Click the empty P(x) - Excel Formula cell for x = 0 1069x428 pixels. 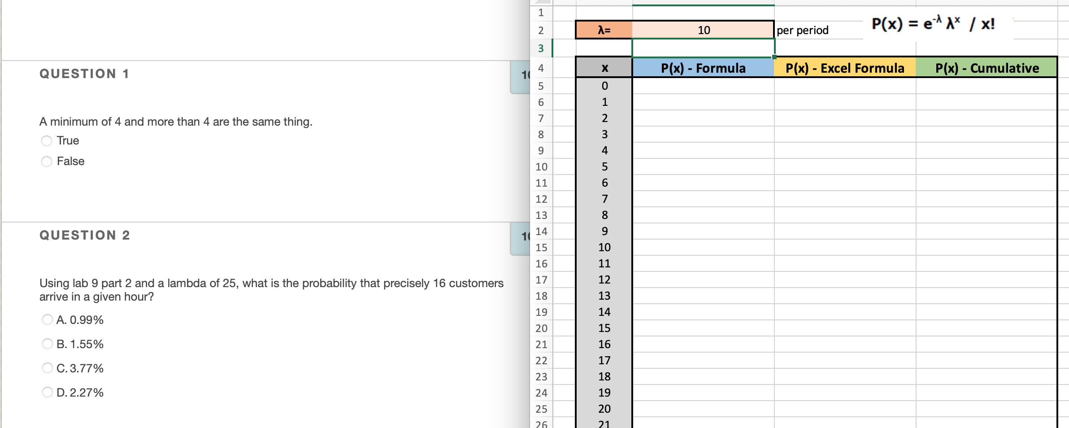pyautogui.click(x=845, y=86)
